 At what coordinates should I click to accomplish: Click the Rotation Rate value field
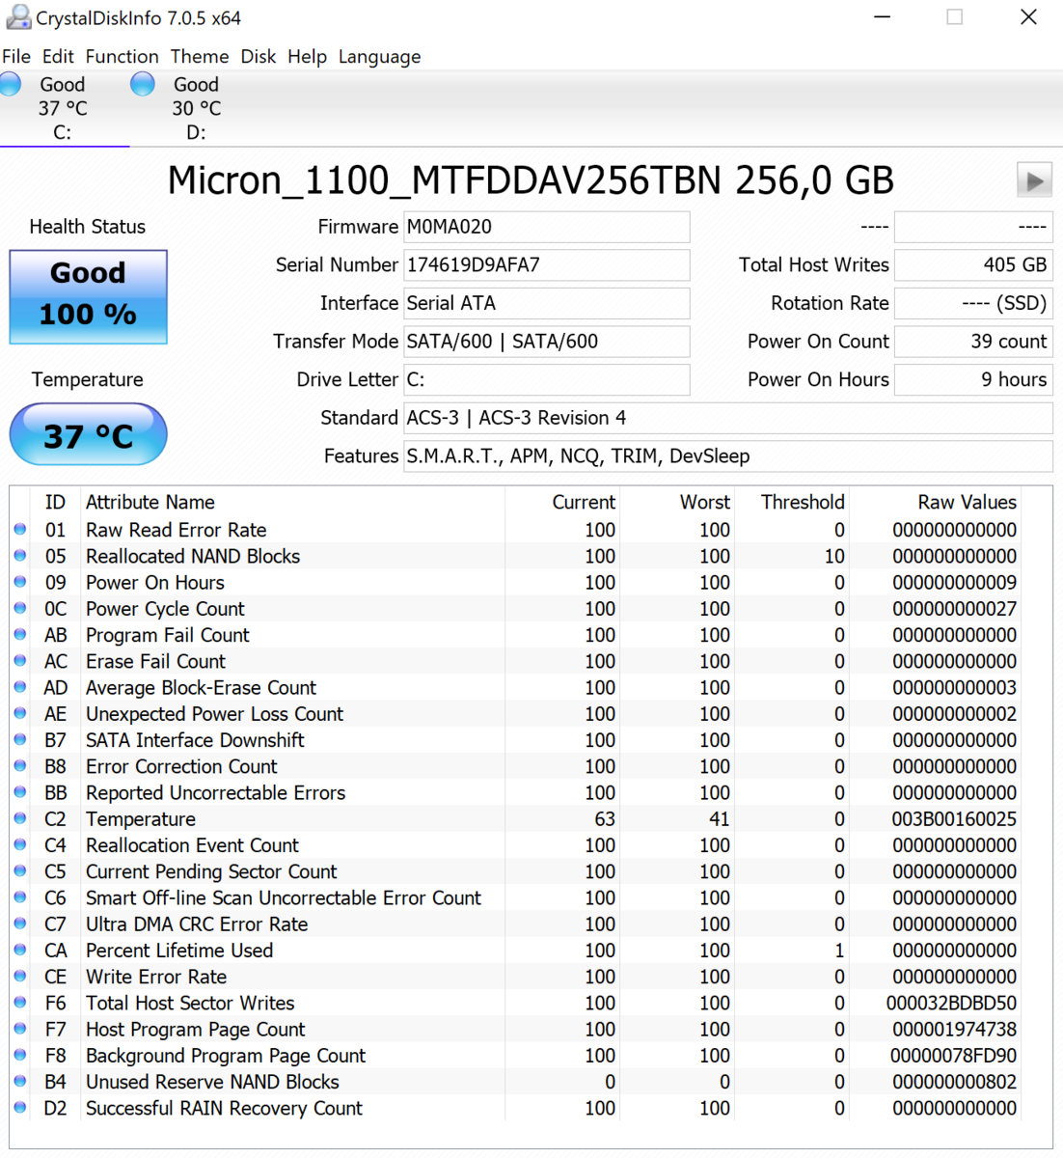click(973, 303)
